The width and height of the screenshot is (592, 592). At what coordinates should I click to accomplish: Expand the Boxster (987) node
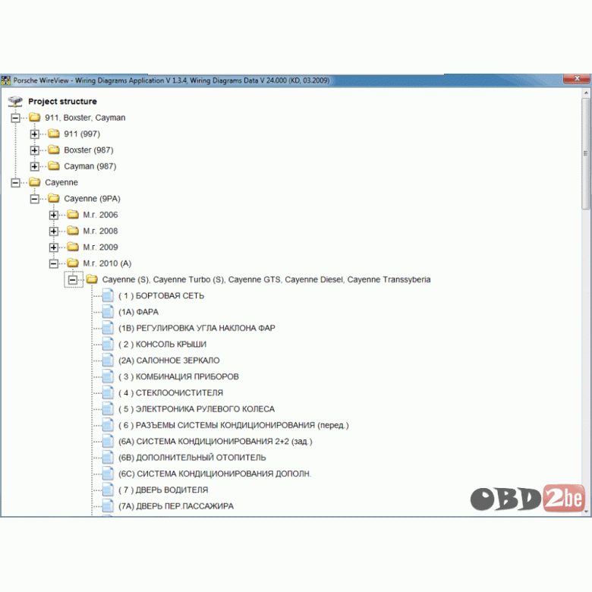click(x=34, y=150)
